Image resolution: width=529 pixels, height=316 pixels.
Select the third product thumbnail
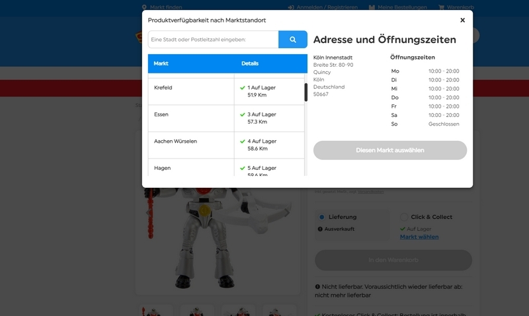238,311
